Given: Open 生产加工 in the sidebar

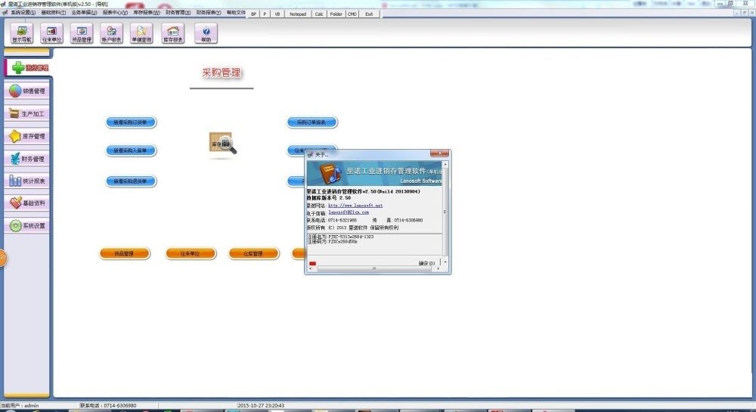Looking at the screenshot, I should point(27,113).
